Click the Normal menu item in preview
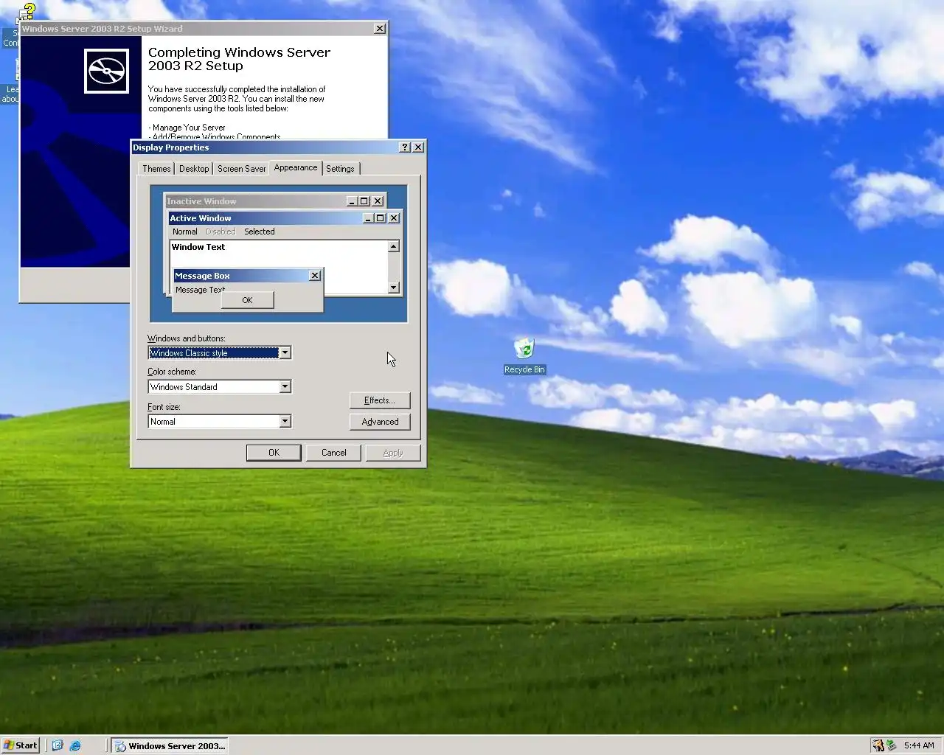Image resolution: width=944 pixels, height=755 pixels. point(184,232)
